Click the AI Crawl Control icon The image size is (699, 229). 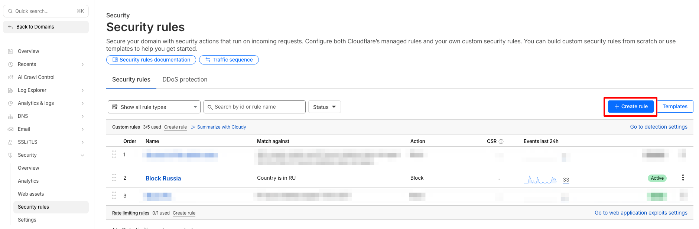10,77
